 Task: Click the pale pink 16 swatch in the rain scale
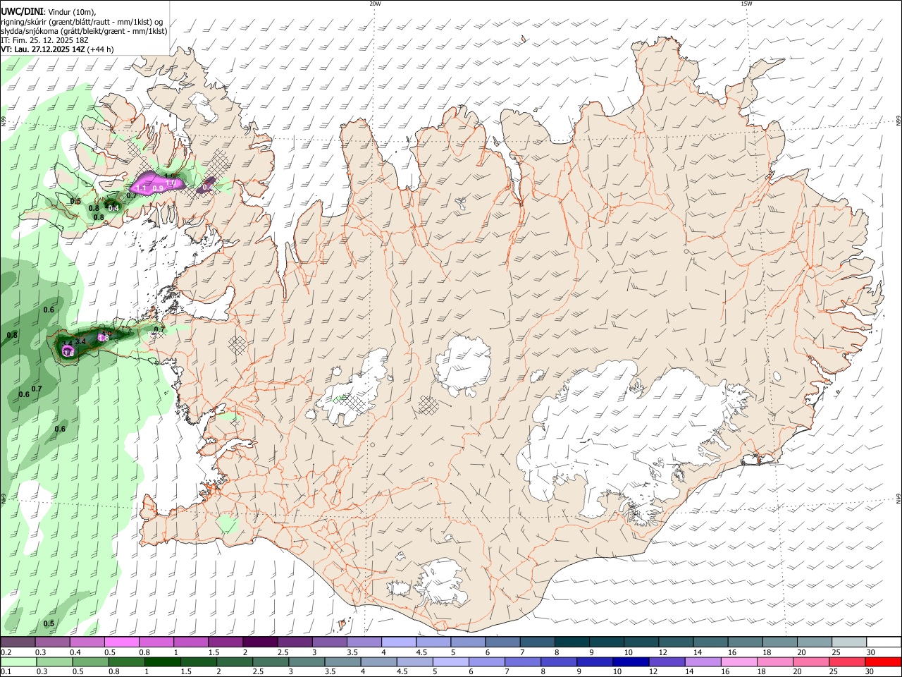point(738,661)
